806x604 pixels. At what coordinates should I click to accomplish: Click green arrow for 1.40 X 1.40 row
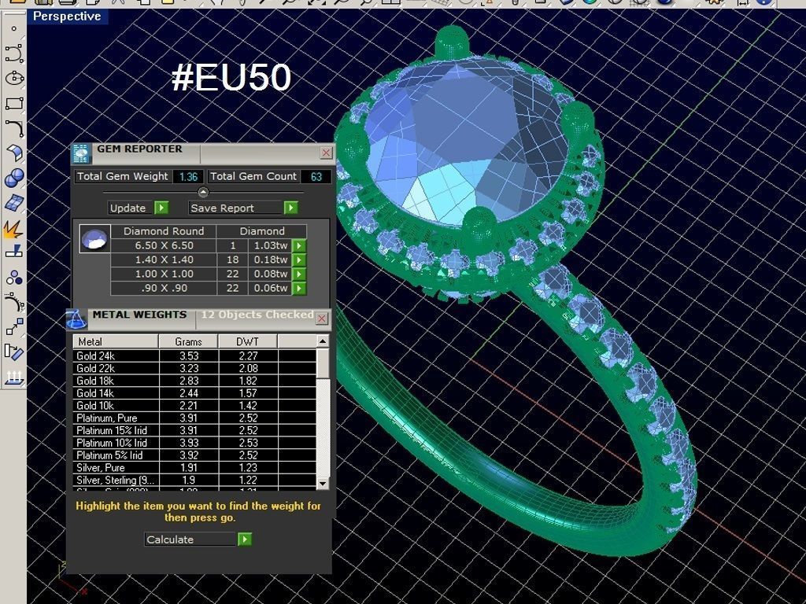tap(299, 260)
